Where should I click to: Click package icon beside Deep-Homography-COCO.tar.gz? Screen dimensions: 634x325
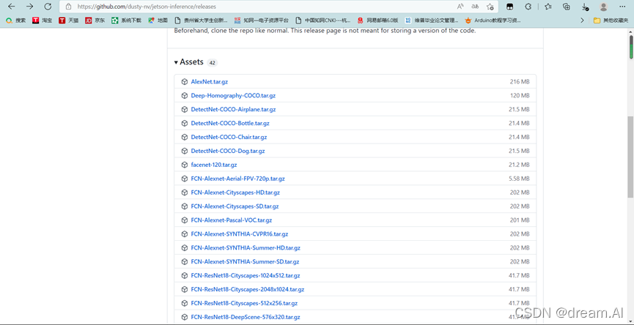[185, 96]
